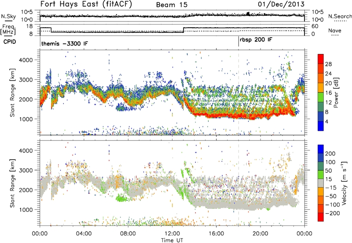Click the '60' tick on Nave axis
Image resolution: width=352 pixels, height=243 pixels.
pos(315,26)
